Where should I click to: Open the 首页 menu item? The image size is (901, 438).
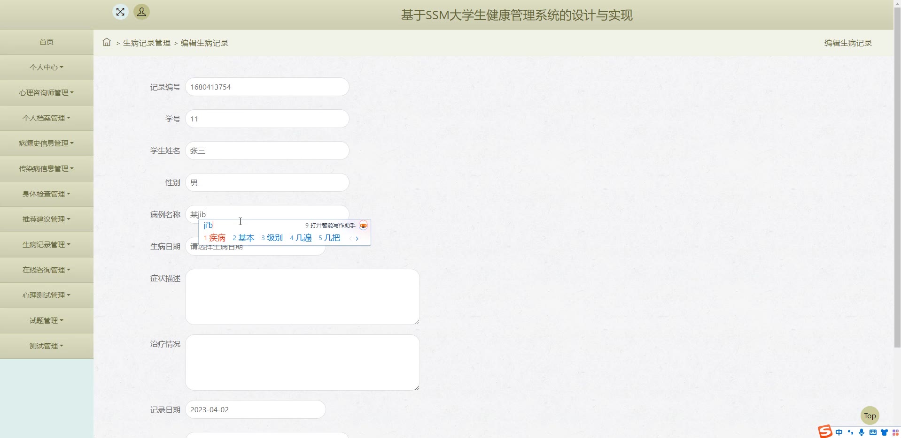[47, 42]
